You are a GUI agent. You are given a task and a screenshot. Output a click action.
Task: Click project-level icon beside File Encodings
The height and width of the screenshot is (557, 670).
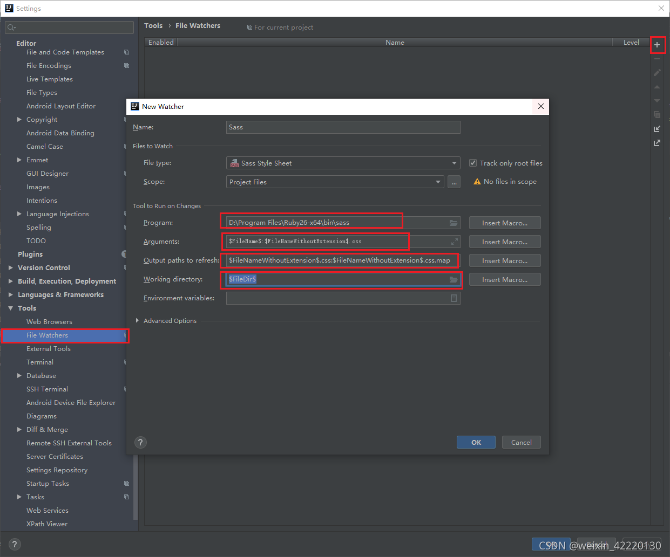click(x=126, y=66)
